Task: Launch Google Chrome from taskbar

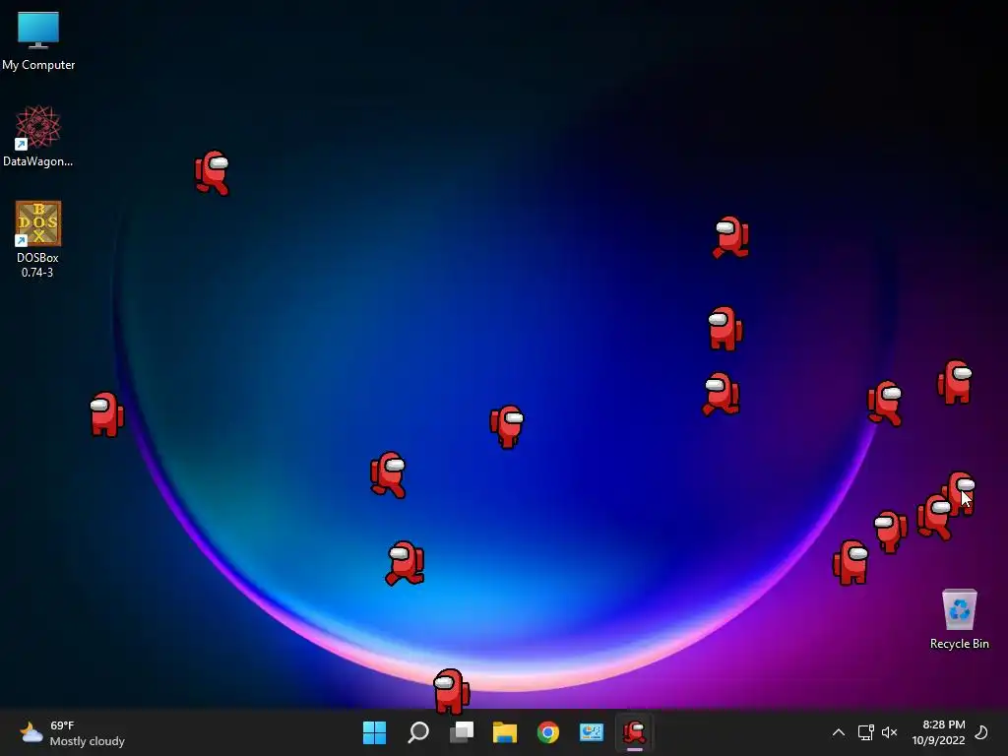Action: (547, 732)
